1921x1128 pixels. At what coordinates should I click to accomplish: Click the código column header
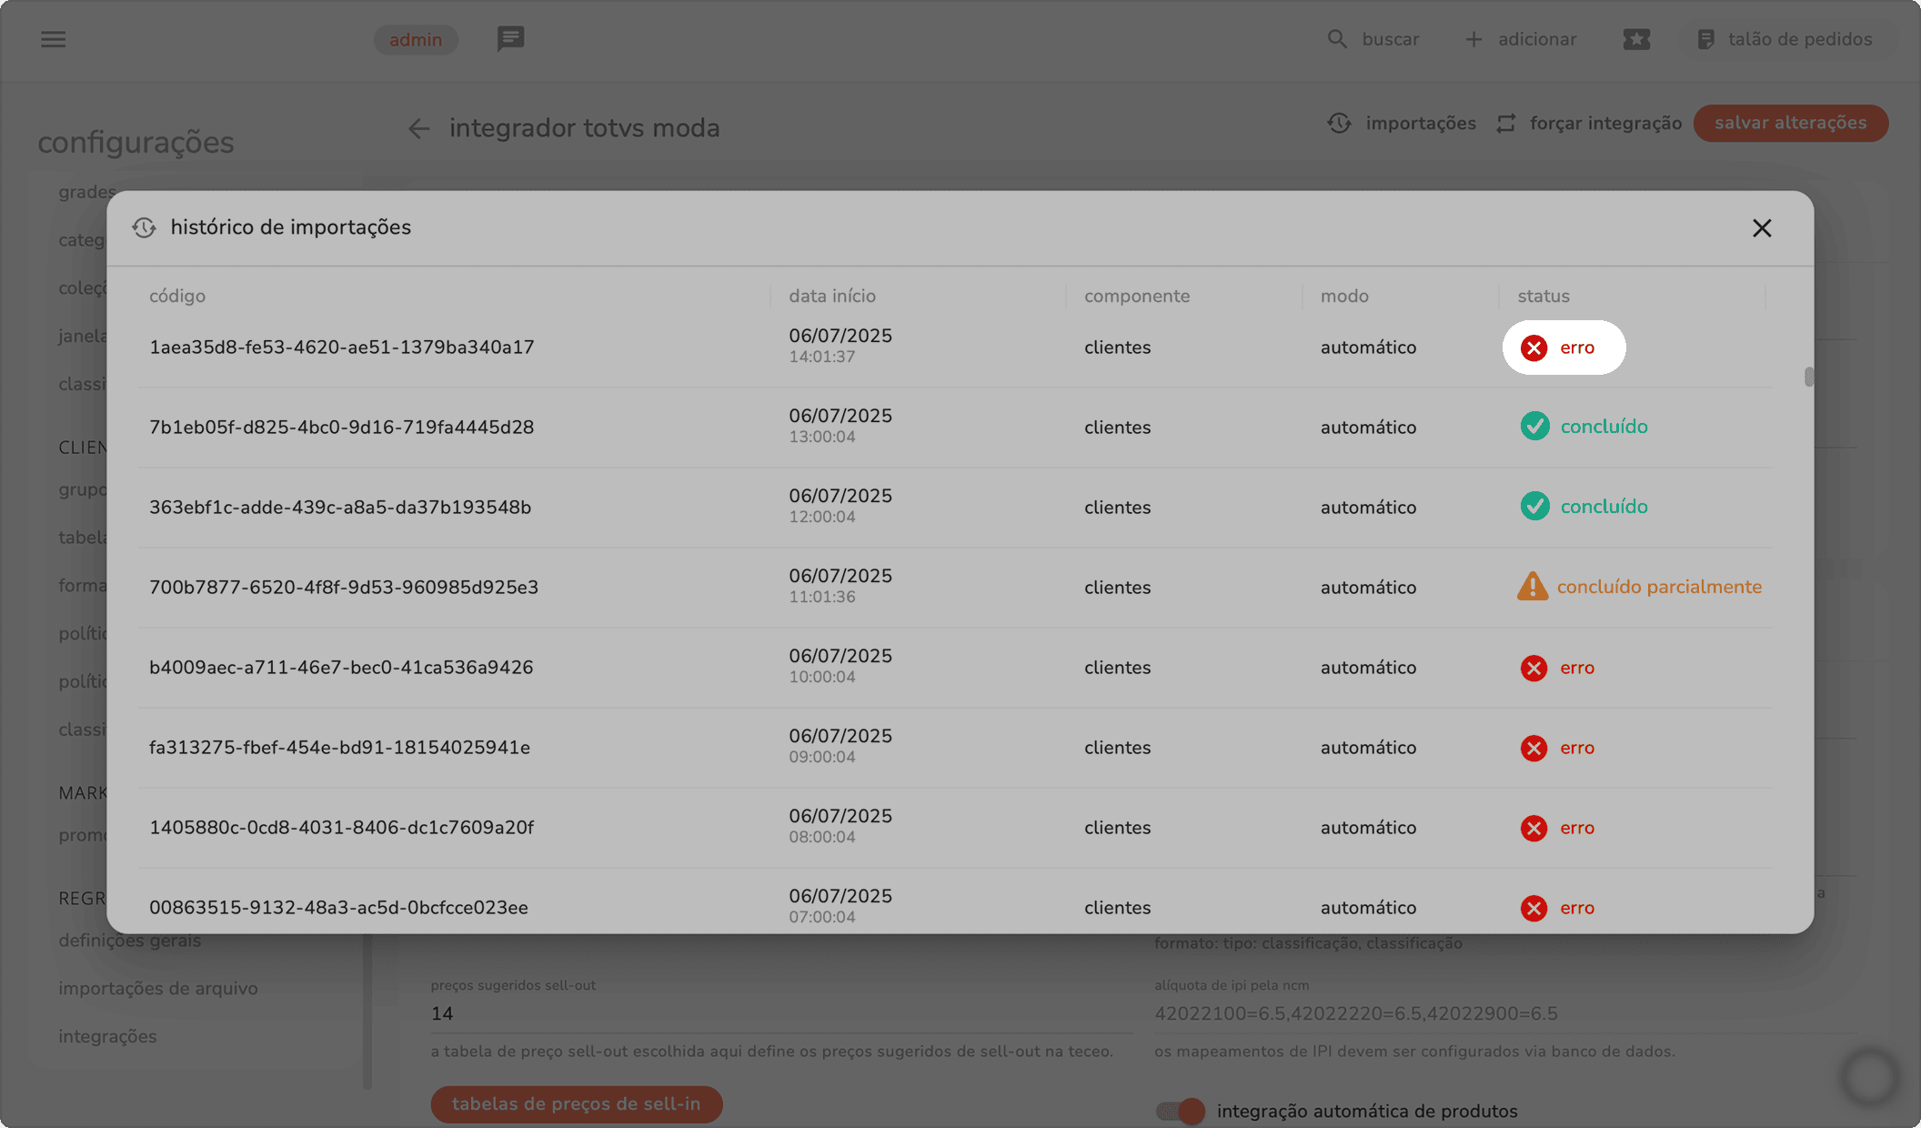click(x=177, y=296)
